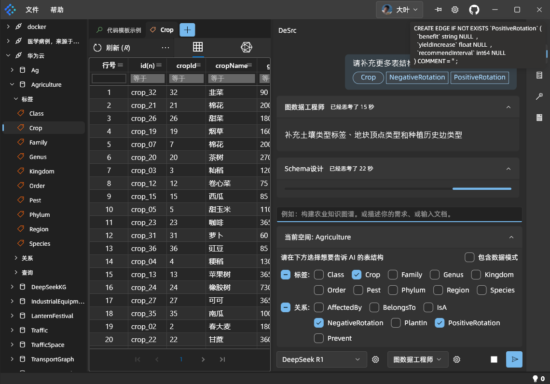Expand the 关系 tree node

tap(16, 258)
